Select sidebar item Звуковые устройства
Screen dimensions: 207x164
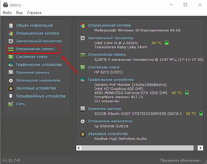[x=36, y=88]
